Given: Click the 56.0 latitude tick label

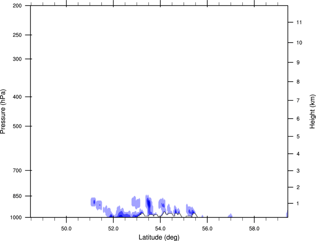Looking at the screenshot, I should tap(207, 229).
